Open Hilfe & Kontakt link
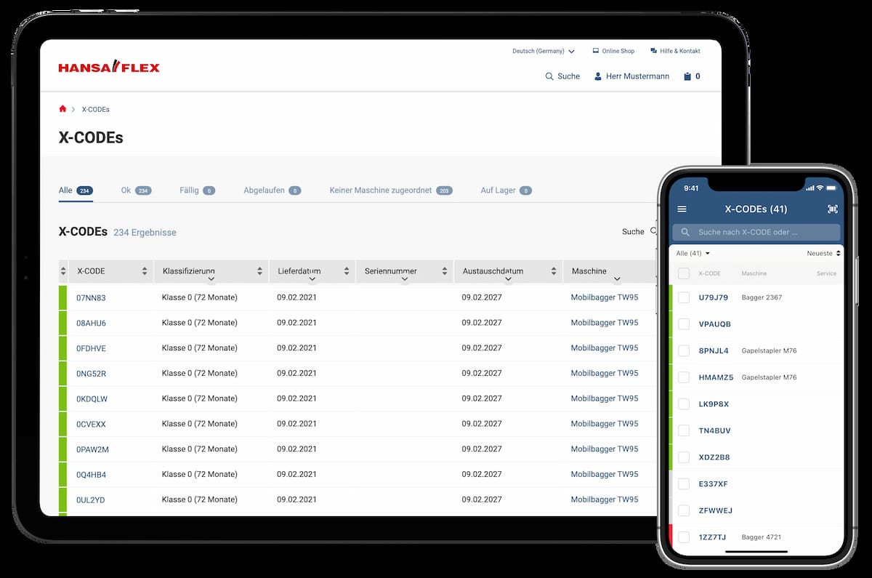 675,51
